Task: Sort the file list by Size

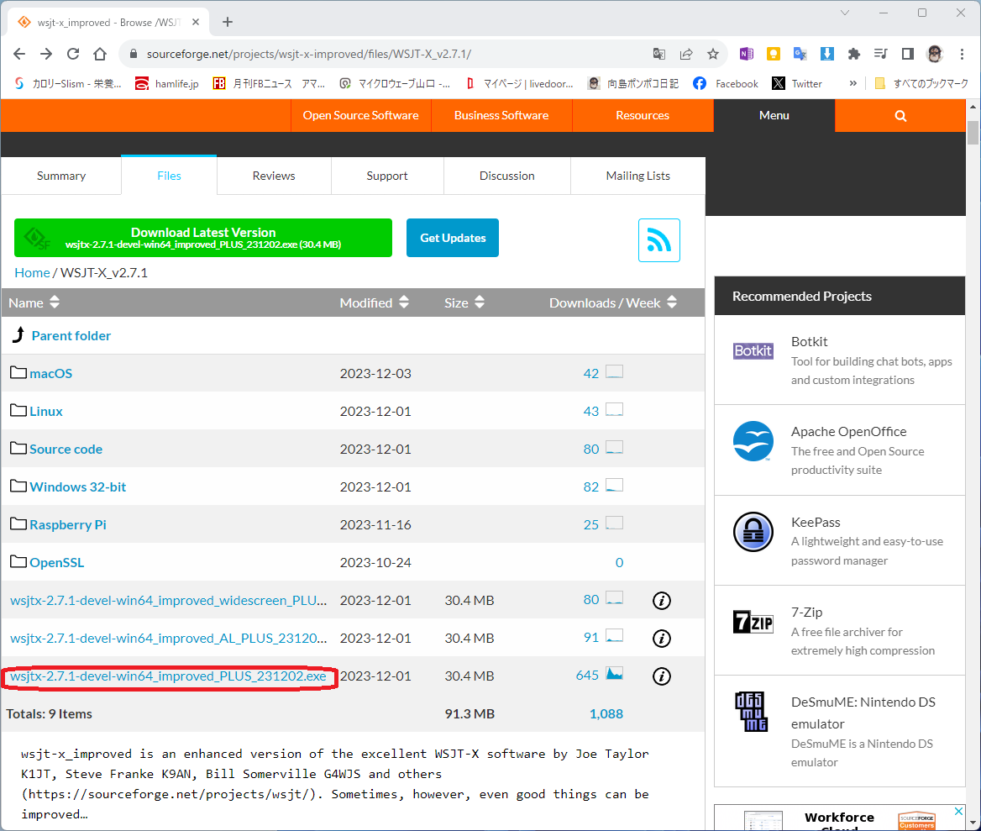Action: [x=464, y=302]
